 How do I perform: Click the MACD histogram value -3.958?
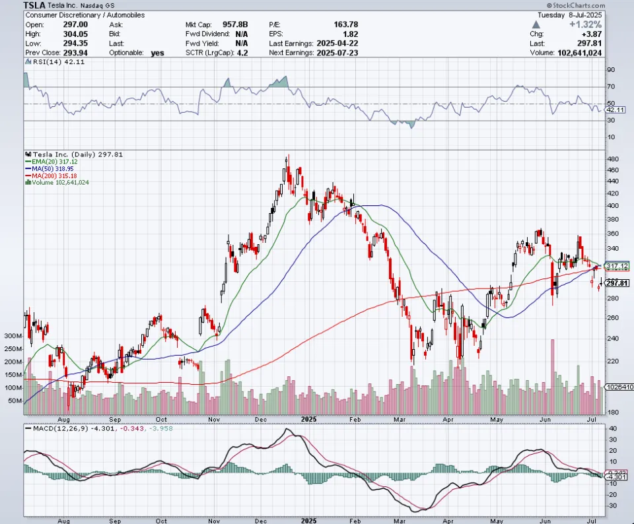point(161,428)
